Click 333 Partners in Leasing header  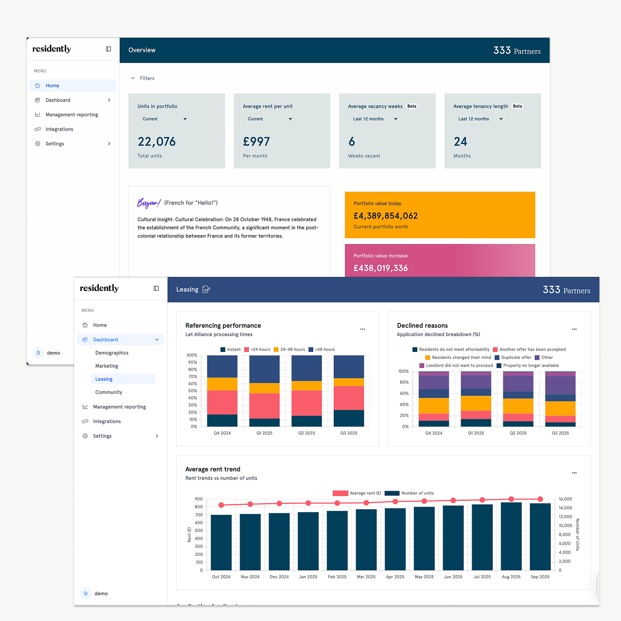pos(567,290)
